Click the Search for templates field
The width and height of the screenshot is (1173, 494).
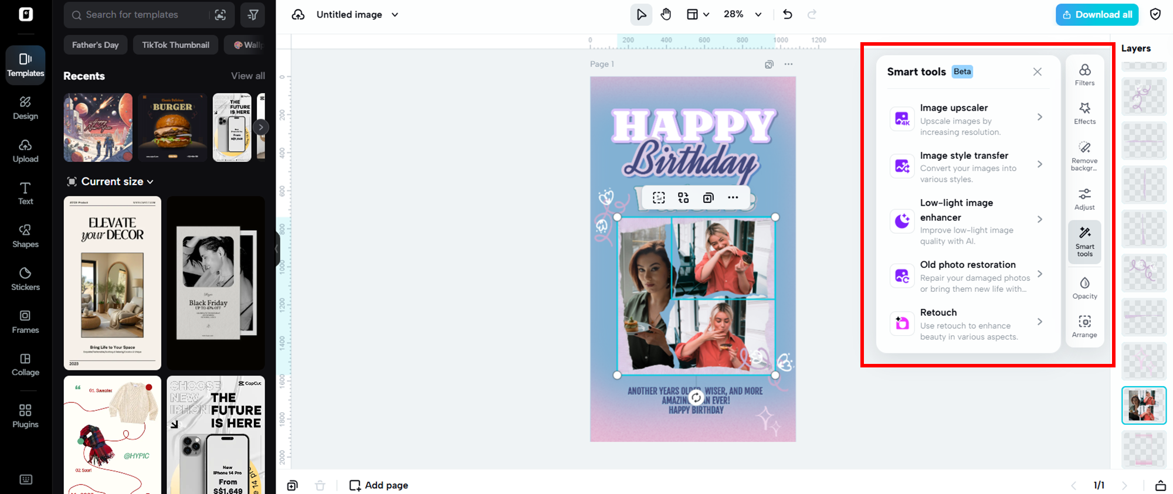coord(141,15)
